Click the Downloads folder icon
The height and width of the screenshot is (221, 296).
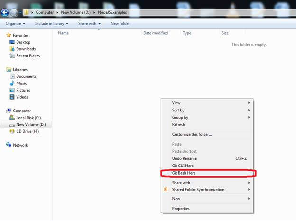pyautogui.click(x=12, y=49)
